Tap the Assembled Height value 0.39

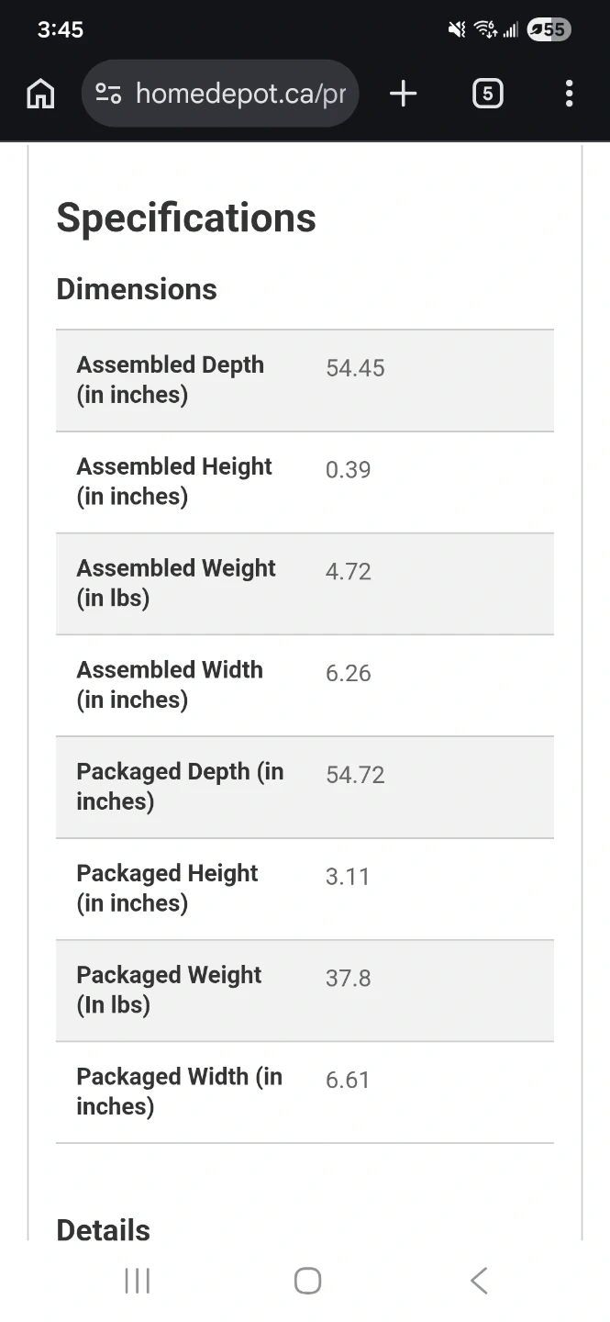(349, 470)
